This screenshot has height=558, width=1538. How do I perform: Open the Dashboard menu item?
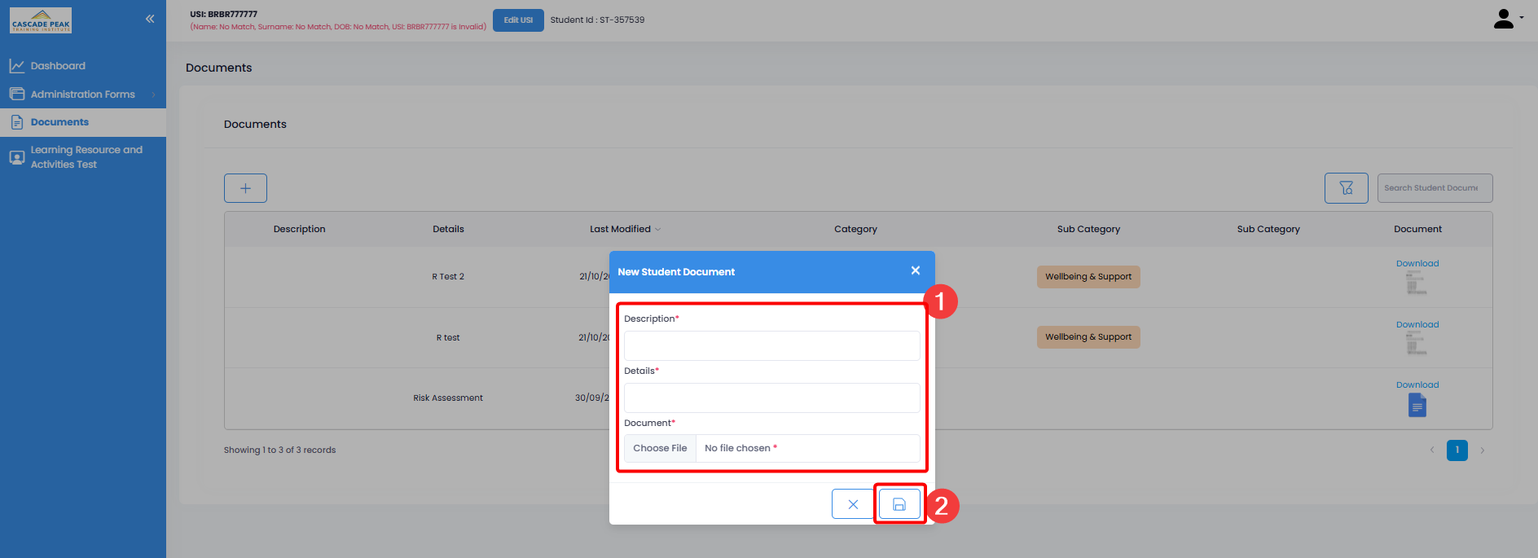(x=58, y=66)
